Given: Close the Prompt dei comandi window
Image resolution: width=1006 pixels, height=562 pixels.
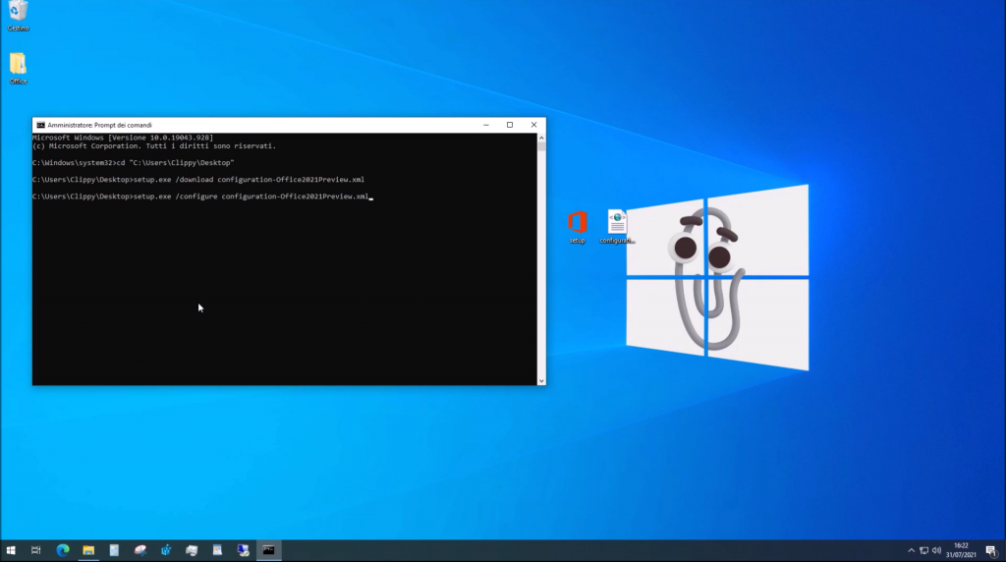Looking at the screenshot, I should pyautogui.click(x=533, y=125).
